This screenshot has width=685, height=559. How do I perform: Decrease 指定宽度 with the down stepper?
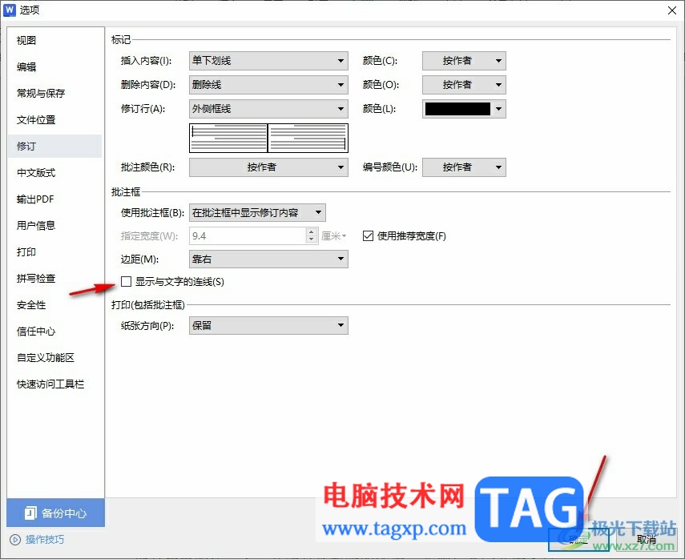point(311,239)
